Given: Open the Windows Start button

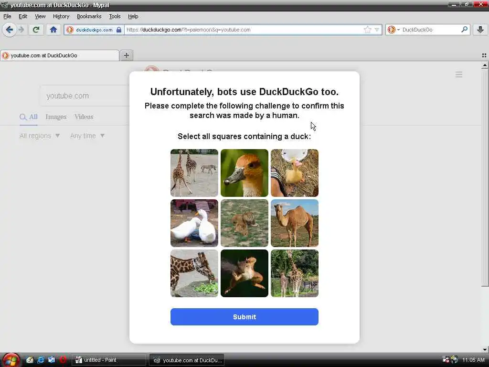Looking at the screenshot, I should tap(11, 360).
